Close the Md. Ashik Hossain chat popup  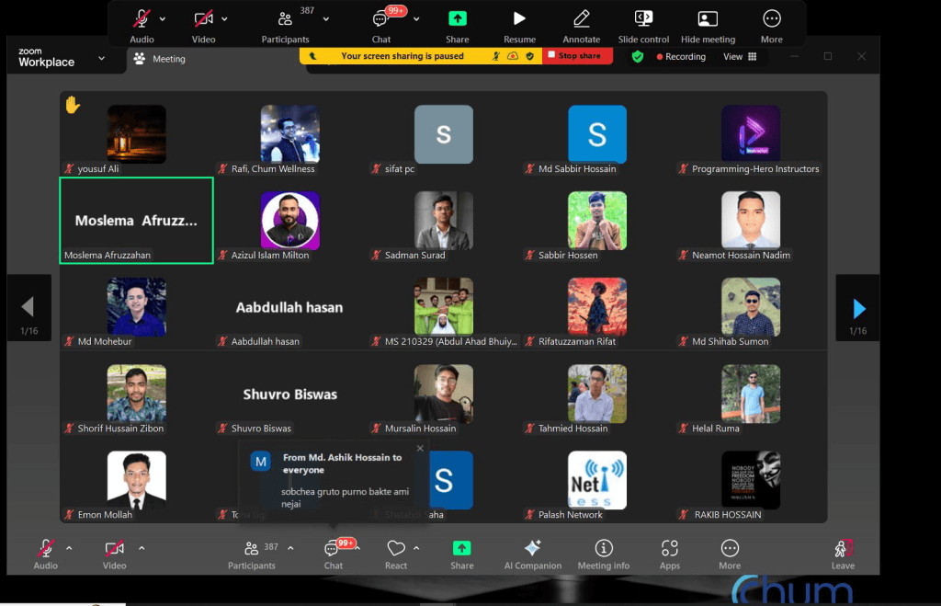[x=420, y=448]
